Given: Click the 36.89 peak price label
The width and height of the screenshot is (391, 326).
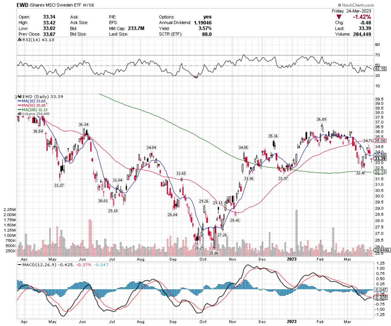Looking at the screenshot, I should (321, 119).
